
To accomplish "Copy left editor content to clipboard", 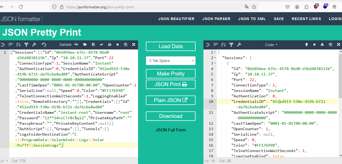I will [126, 45].
